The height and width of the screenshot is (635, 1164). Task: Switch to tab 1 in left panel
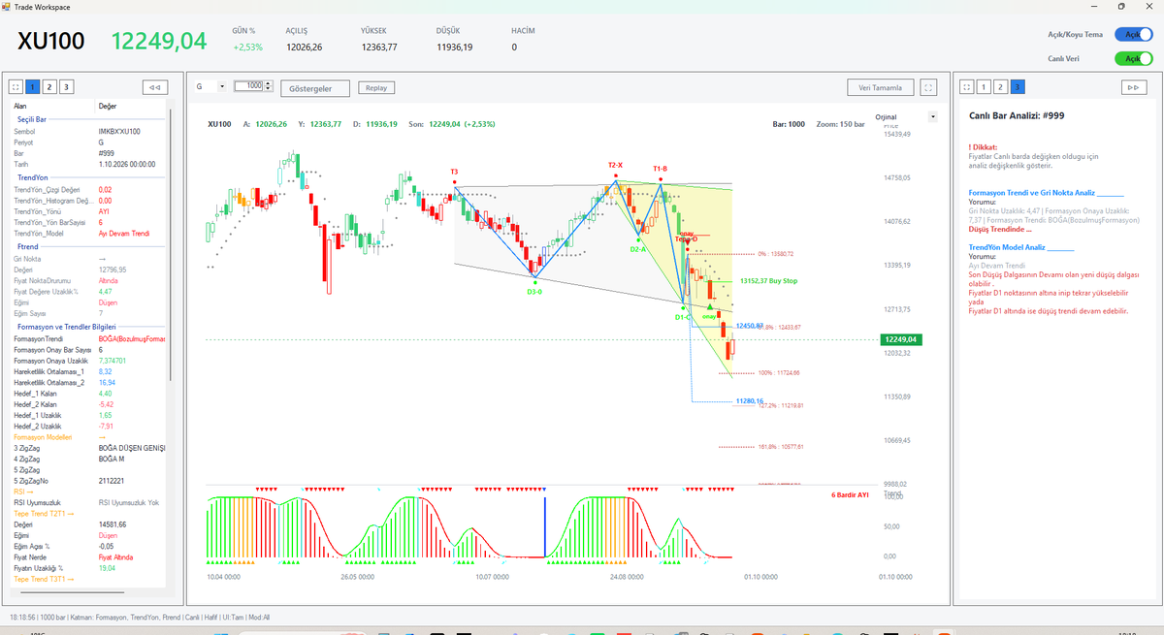coord(33,87)
